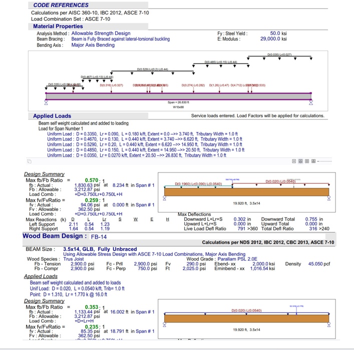Select the fv actual value 94.06 psi
Image resolution: width=354 pixels, height=350 pixels.
(90, 205)
